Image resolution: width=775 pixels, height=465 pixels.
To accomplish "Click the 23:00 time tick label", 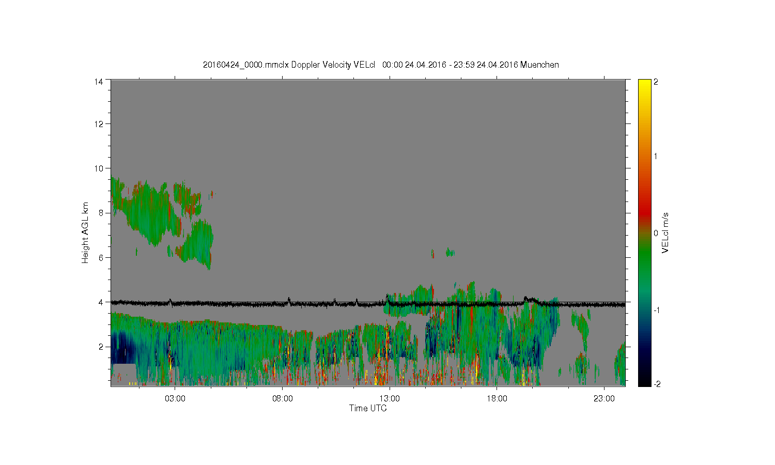I will tap(604, 399).
